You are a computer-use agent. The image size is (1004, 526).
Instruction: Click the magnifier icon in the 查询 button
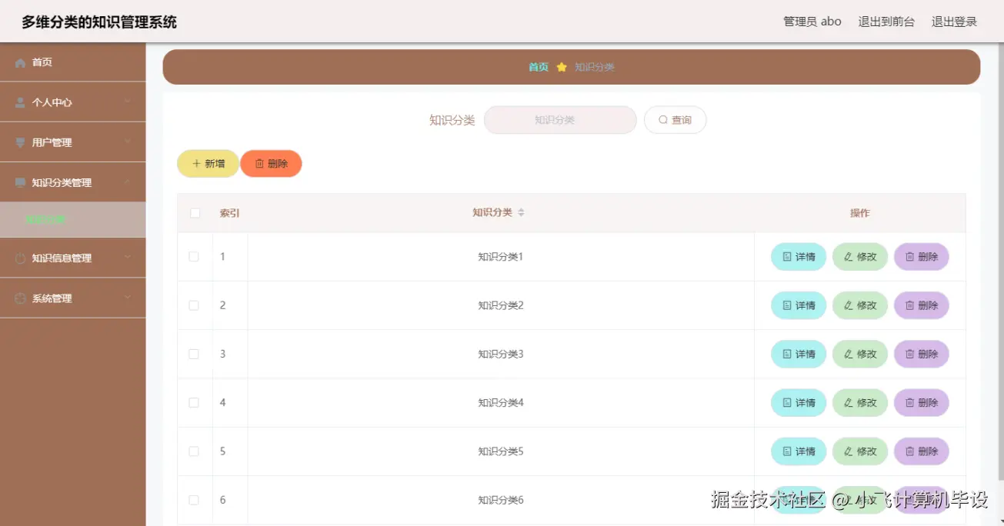coord(662,120)
